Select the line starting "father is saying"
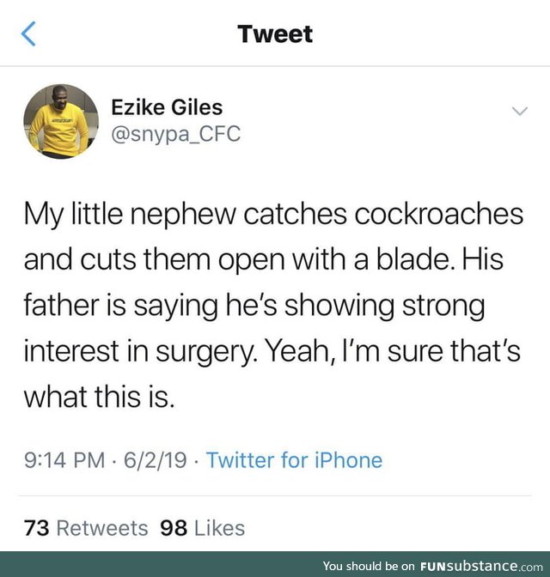This screenshot has width=550, height=577. point(254,307)
